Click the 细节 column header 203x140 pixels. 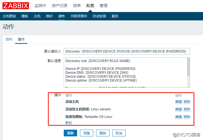pos(69,96)
